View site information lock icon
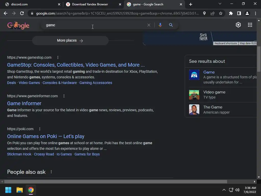The image size is (261, 196). (32, 13)
